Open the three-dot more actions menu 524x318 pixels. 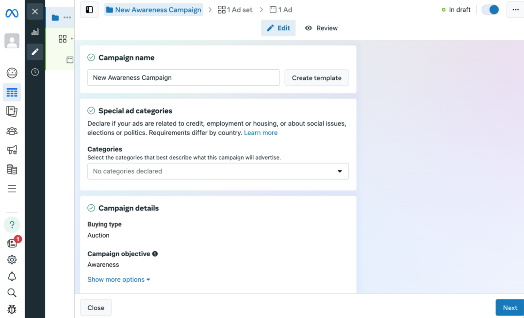(515, 10)
